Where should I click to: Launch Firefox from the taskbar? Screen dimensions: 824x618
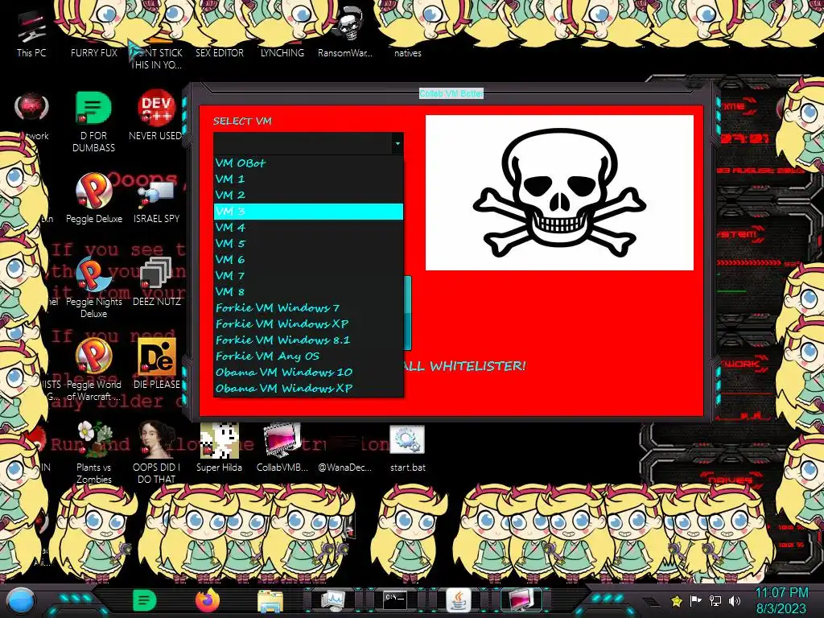pyautogui.click(x=208, y=600)
